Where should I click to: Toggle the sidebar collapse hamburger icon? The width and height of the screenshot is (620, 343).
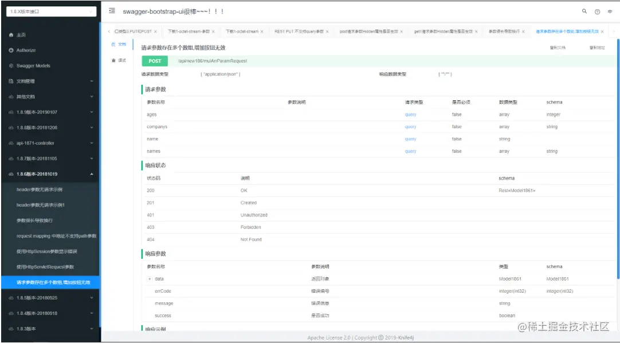pyautogui.click(x=112, y=11)
